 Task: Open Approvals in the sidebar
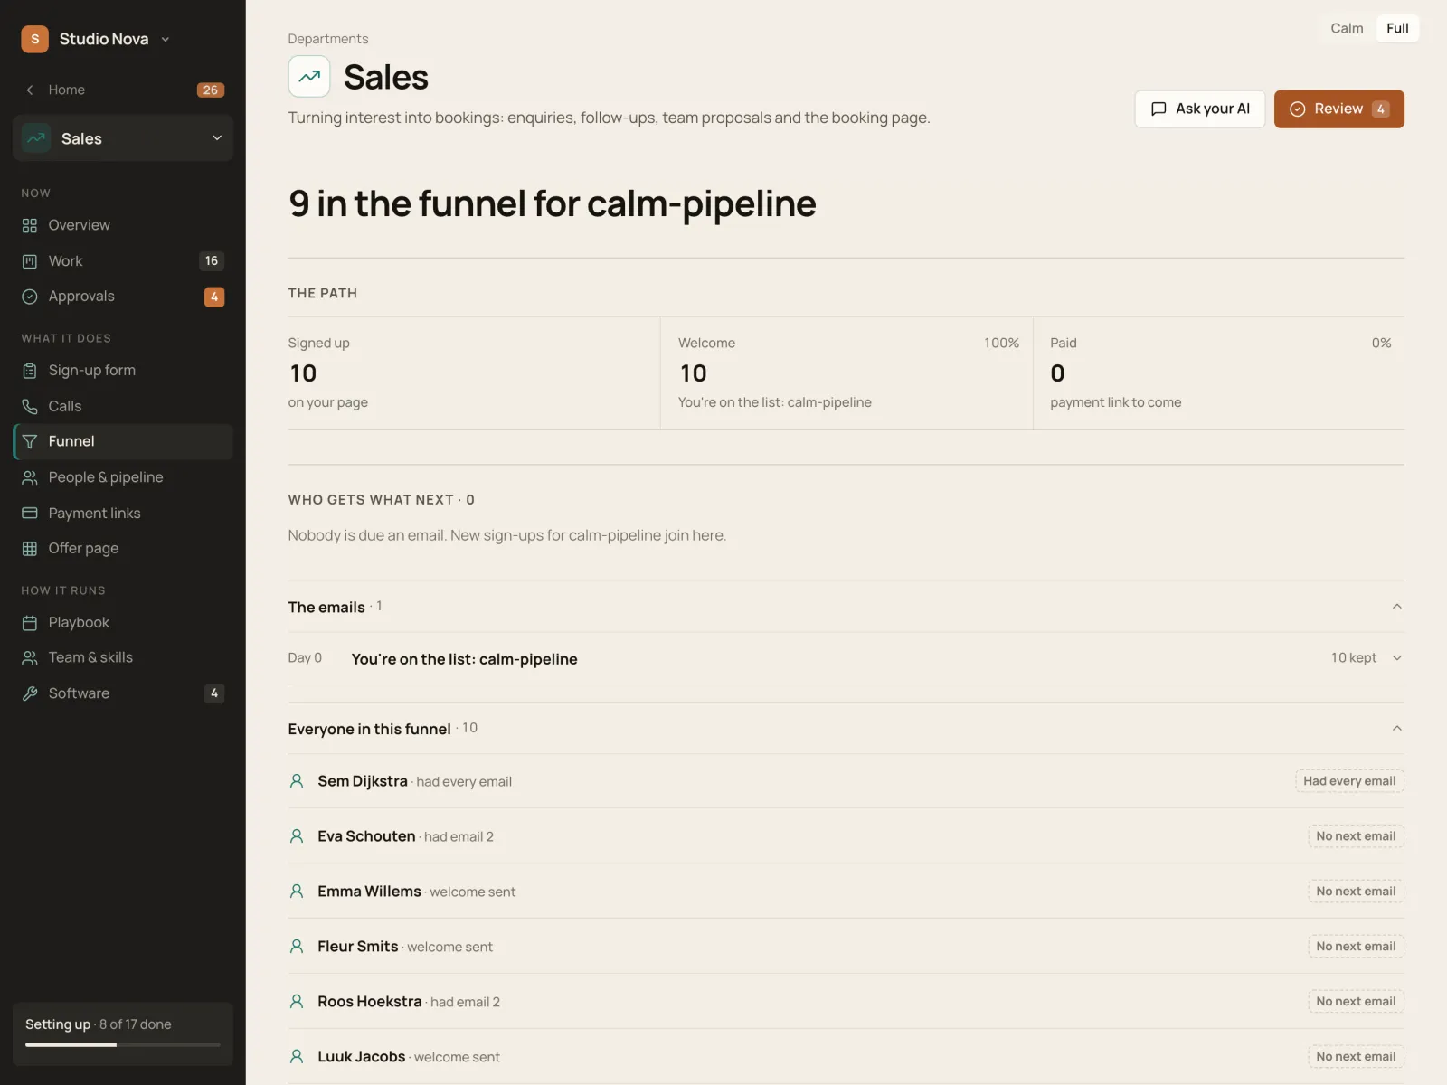(123, 297)
